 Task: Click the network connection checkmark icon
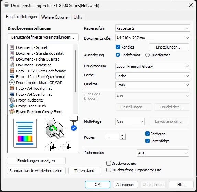pos(74,128)
